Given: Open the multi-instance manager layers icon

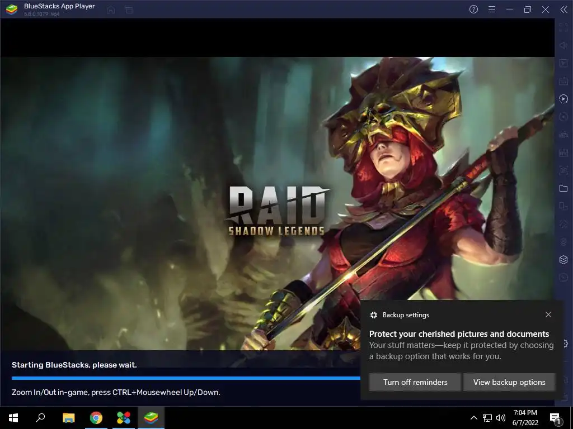Looking at the screenshot, I should click(563, 260).
